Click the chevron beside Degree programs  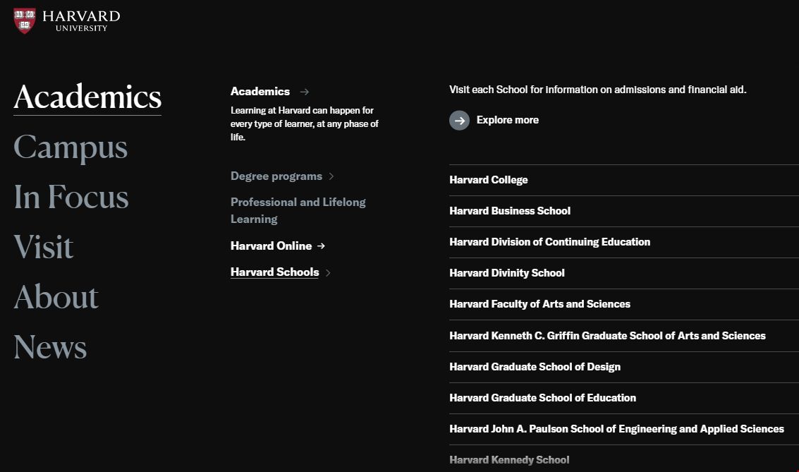pyautogui.click(x=331, y=176)
